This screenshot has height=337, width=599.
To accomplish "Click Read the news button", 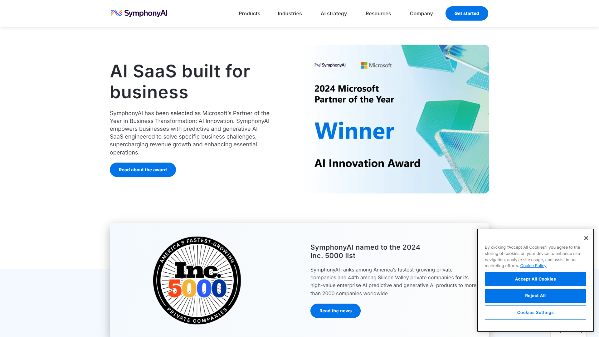I will pyautogui.click(x=335, y=311).
